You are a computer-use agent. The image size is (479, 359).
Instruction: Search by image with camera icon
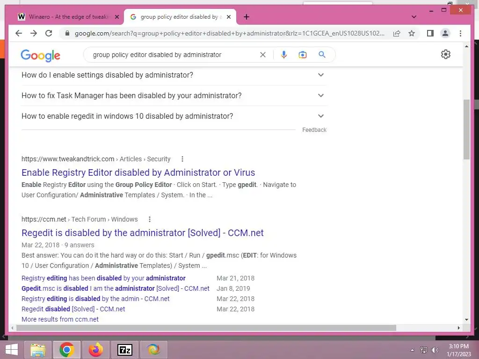click(x=303, y=55)
